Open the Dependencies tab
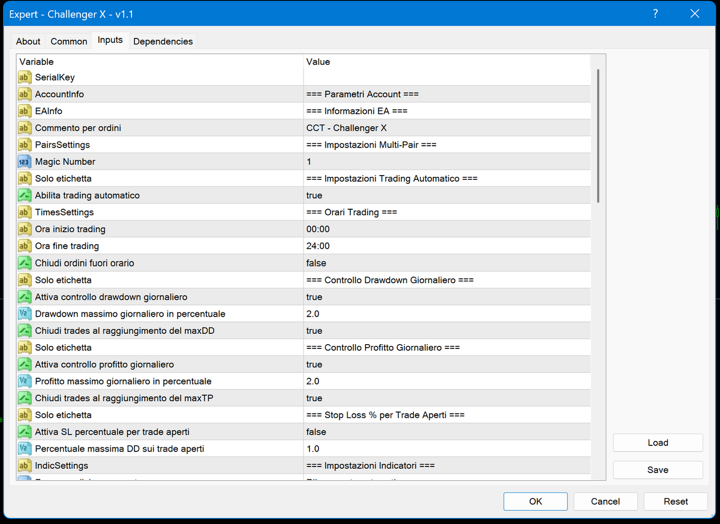 click(163, 41)
